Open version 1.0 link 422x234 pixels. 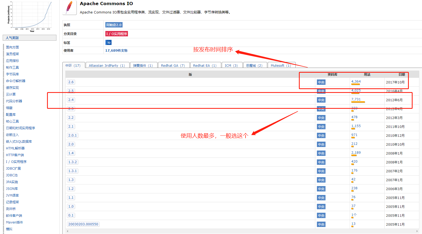point(71,207)
